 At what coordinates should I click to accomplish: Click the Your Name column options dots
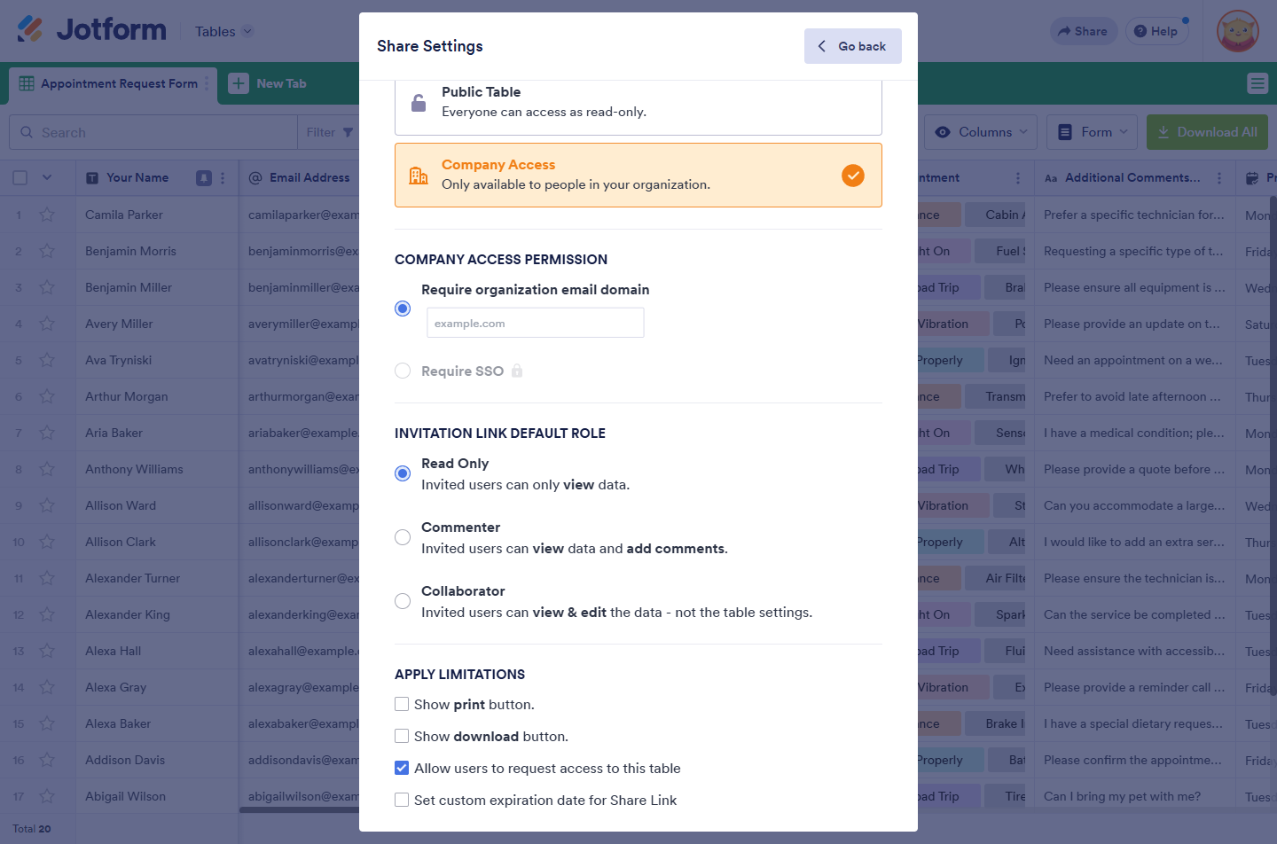coord(223,178)
